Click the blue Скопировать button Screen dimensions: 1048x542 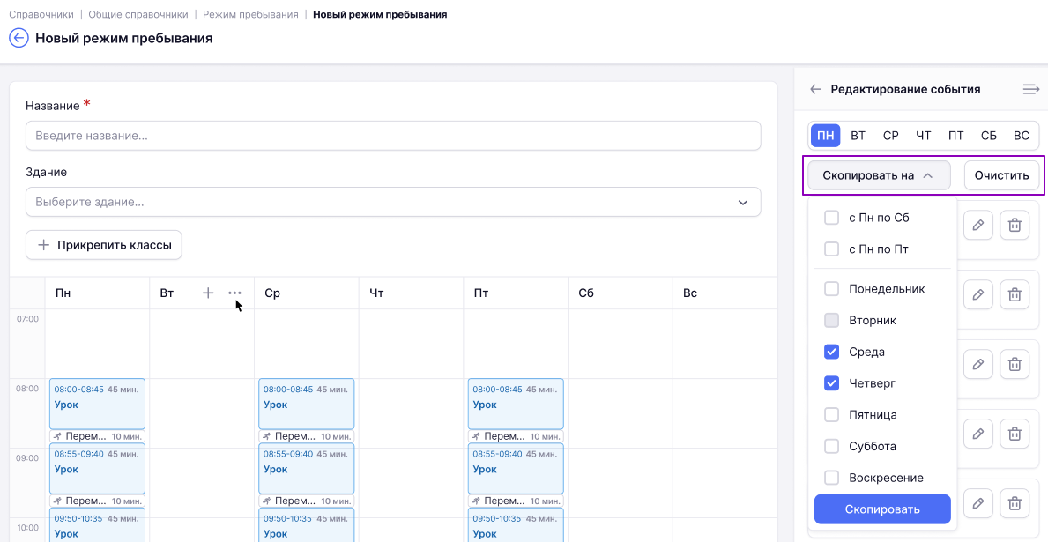click(882, 509)
